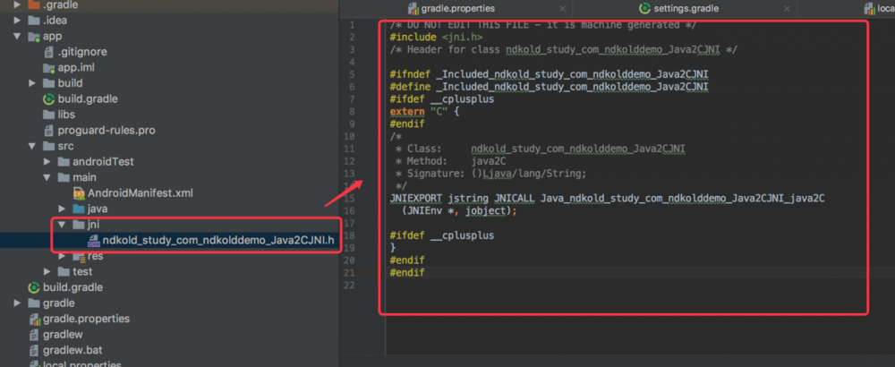Click the app.iml file icon
This screenshot has height=367, width=895.
pyautogui.click(x=49, y=67)
